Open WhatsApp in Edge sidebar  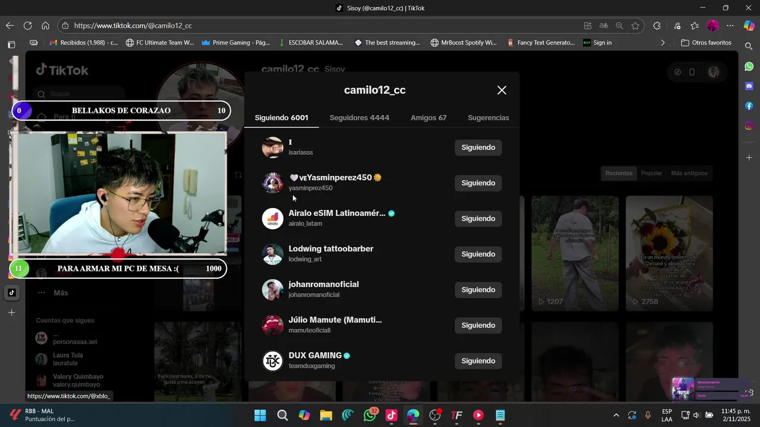pos(749,66)
